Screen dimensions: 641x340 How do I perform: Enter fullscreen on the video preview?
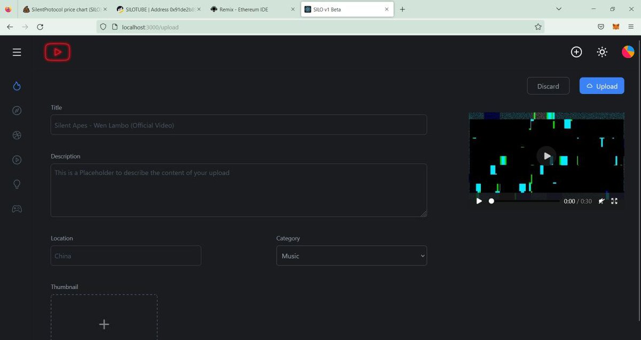pyautogui.click(x=614, y=201)
